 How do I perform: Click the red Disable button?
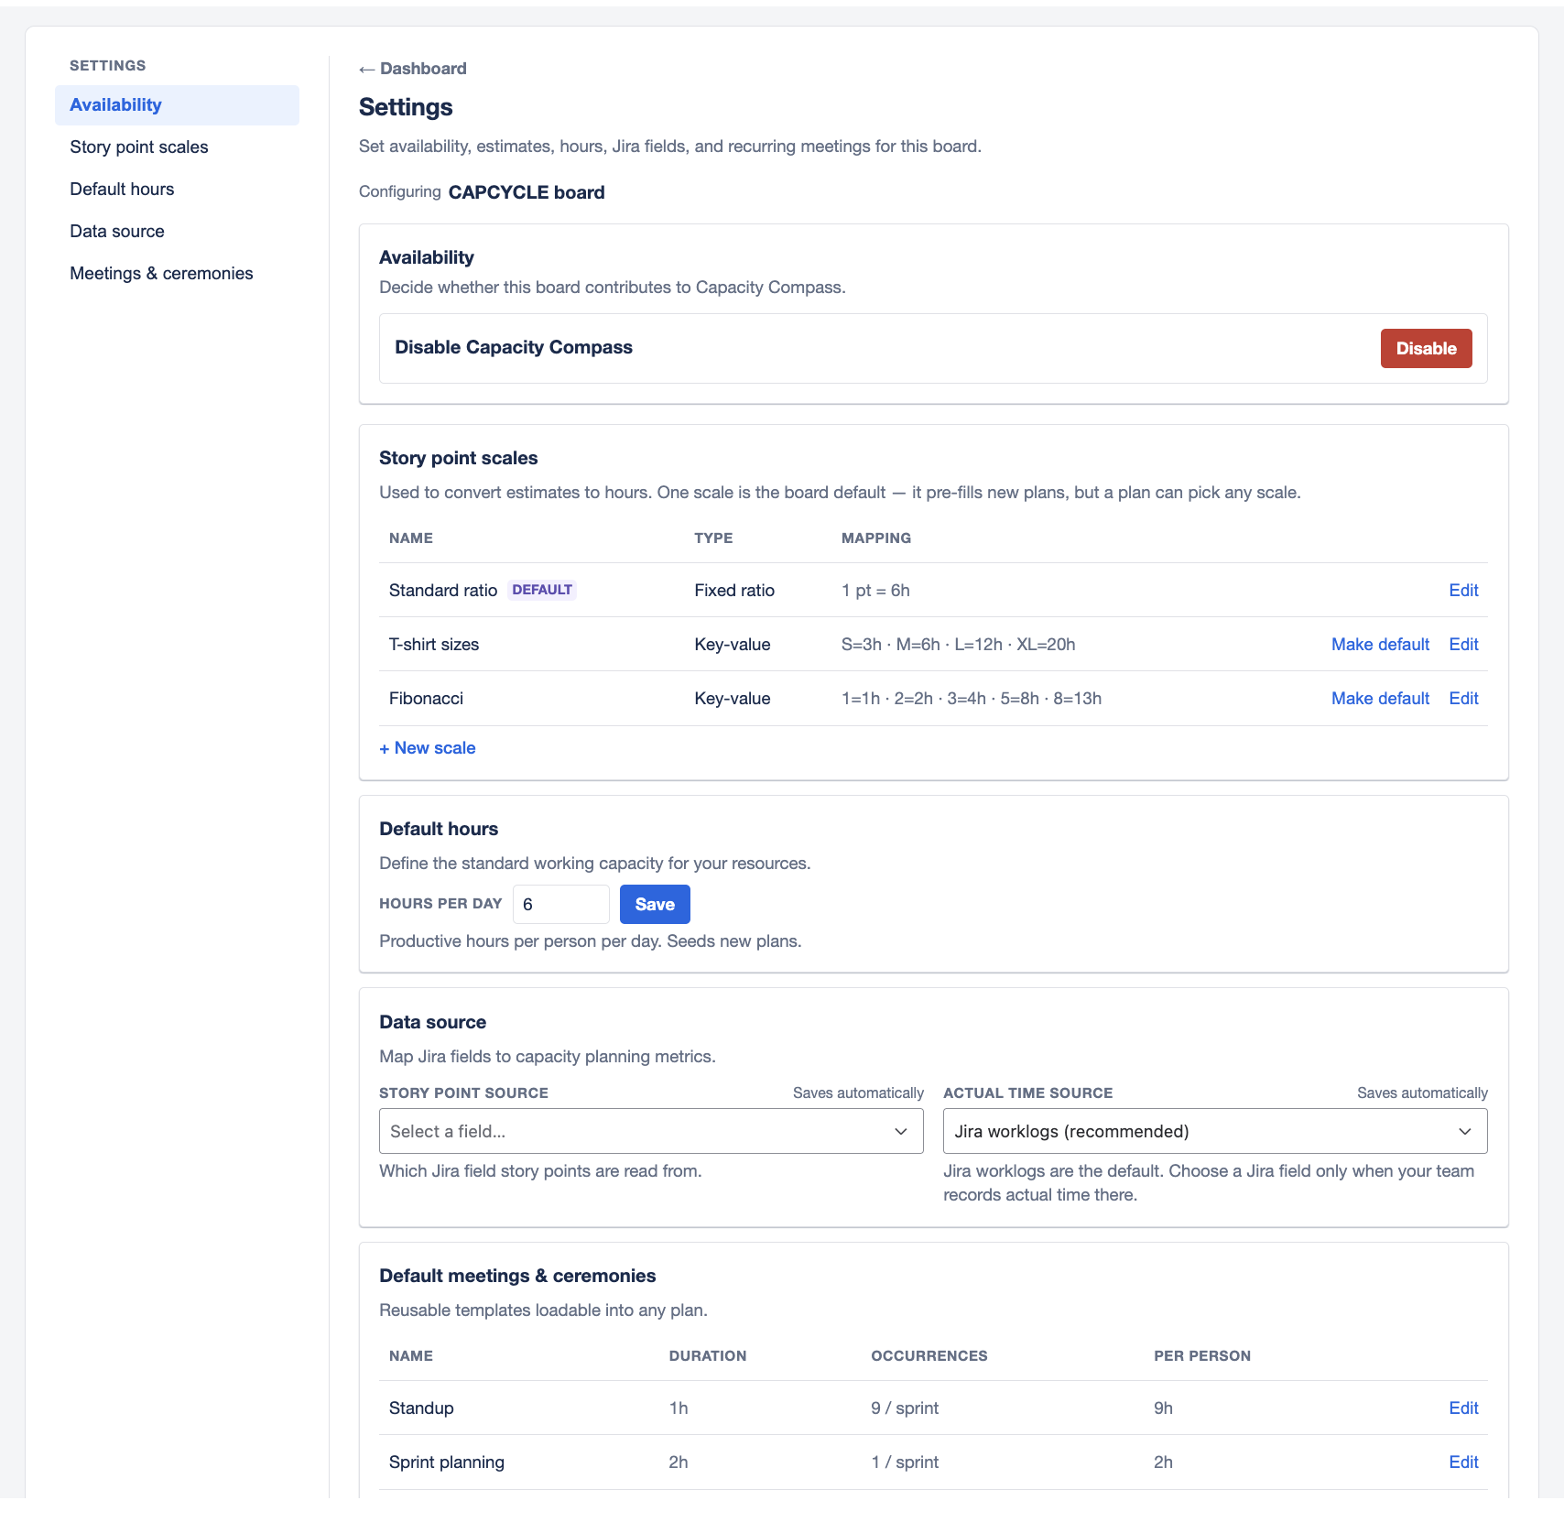[x=1426, y=349]
